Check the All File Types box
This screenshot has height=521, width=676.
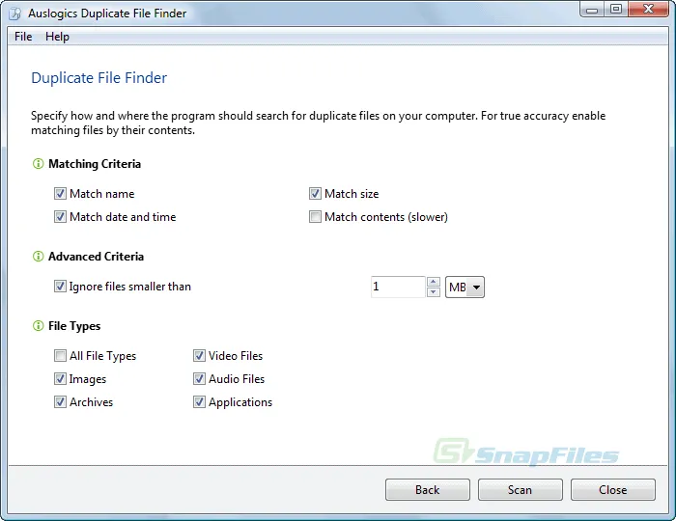pyautogui.click(x=60, y=356)
